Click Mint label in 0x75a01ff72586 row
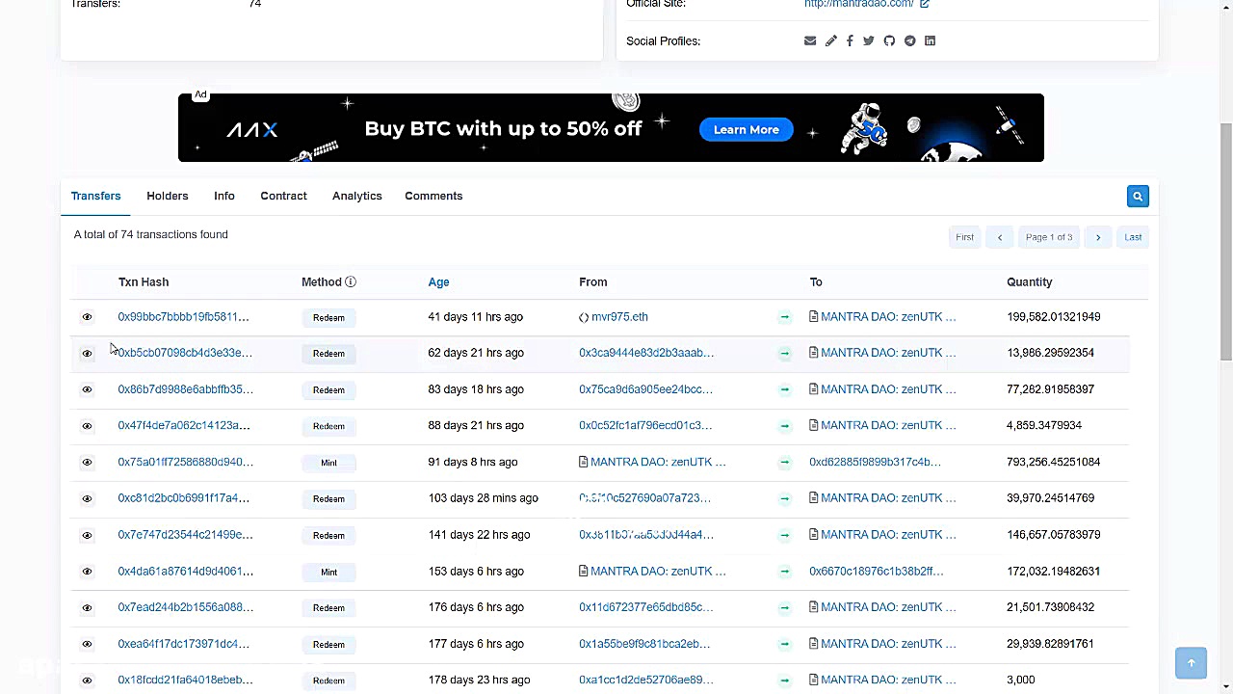The height and width of the screenshot is (694, 1233). (x=328, y=463)
